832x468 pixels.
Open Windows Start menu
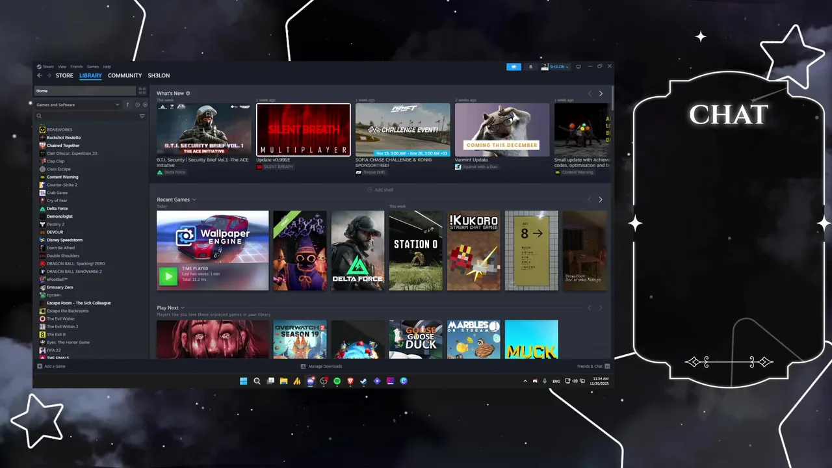pyautogui.click(x=244, y=381)
